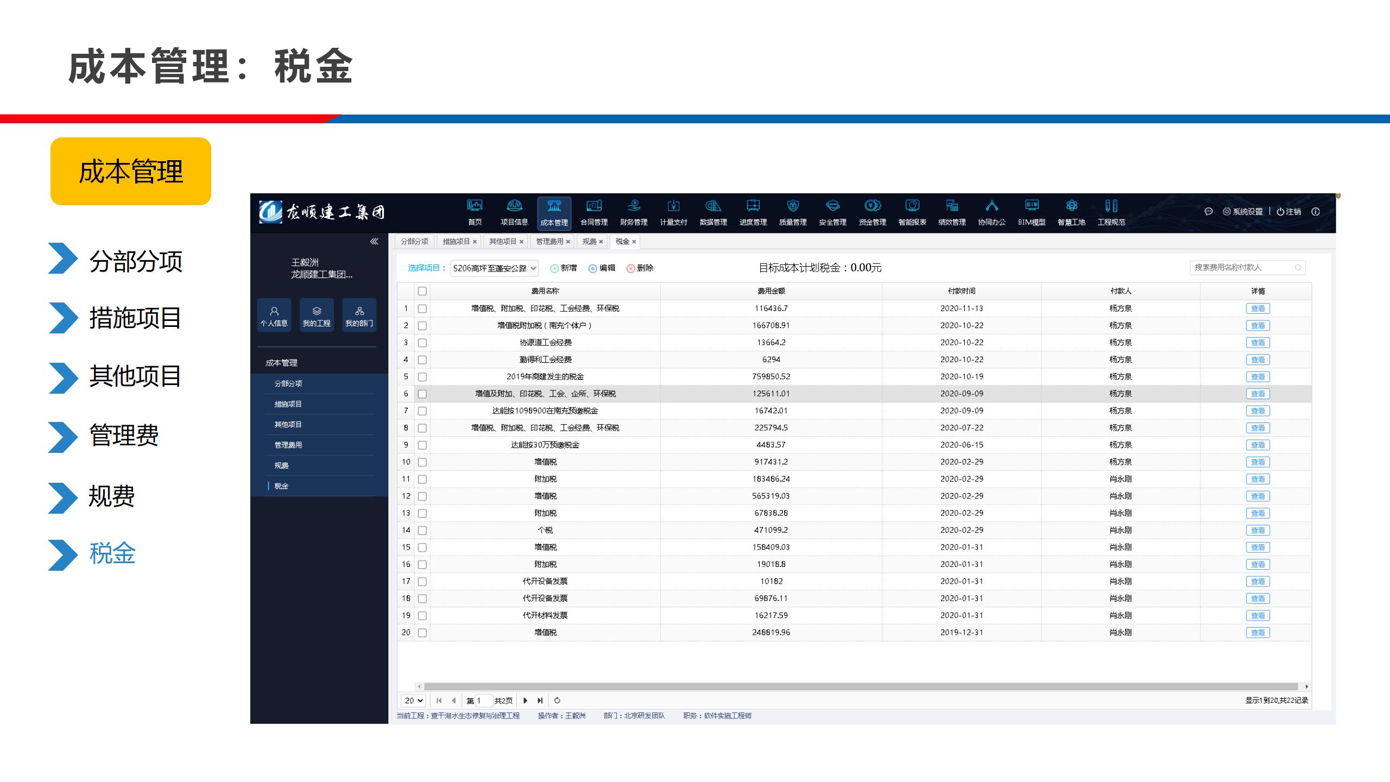Screen dimensions: 1390x782
Task: Open 数据管理 module icon
Action: [713, 212]
